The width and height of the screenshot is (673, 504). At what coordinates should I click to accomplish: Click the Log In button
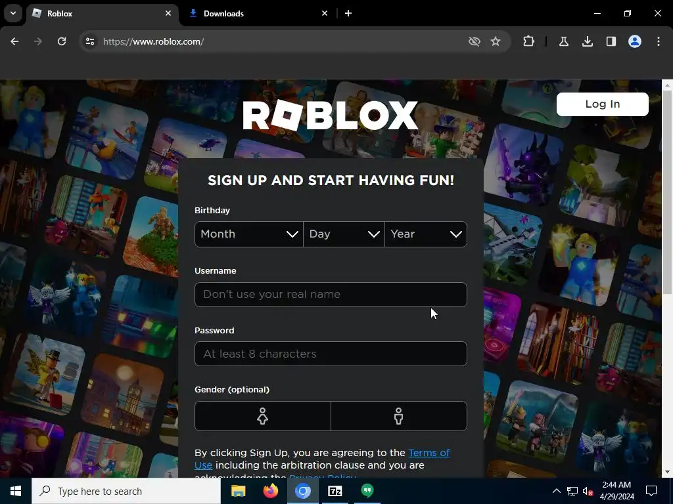pyautogui.click(x=603, y=104)
